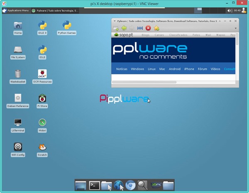Stop loading with the red X button

pyautogui.click(x=148, y=28)
